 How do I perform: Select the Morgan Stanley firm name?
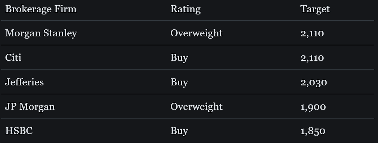pyautogui.click(x=41, y=33)
